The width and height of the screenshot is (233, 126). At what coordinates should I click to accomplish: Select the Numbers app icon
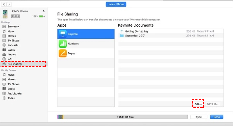click(x=63, y=44)
